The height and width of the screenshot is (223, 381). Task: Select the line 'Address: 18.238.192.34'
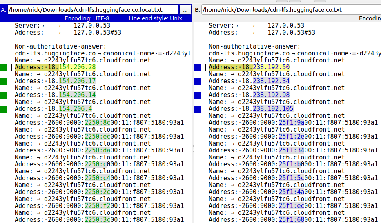tap(249, 81)
